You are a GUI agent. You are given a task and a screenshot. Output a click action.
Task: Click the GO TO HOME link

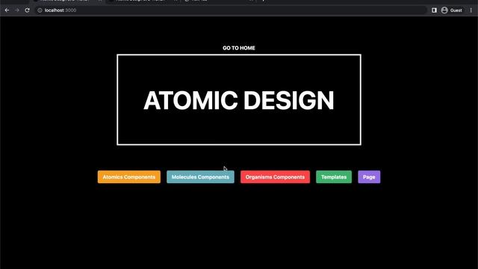(239, 48)
